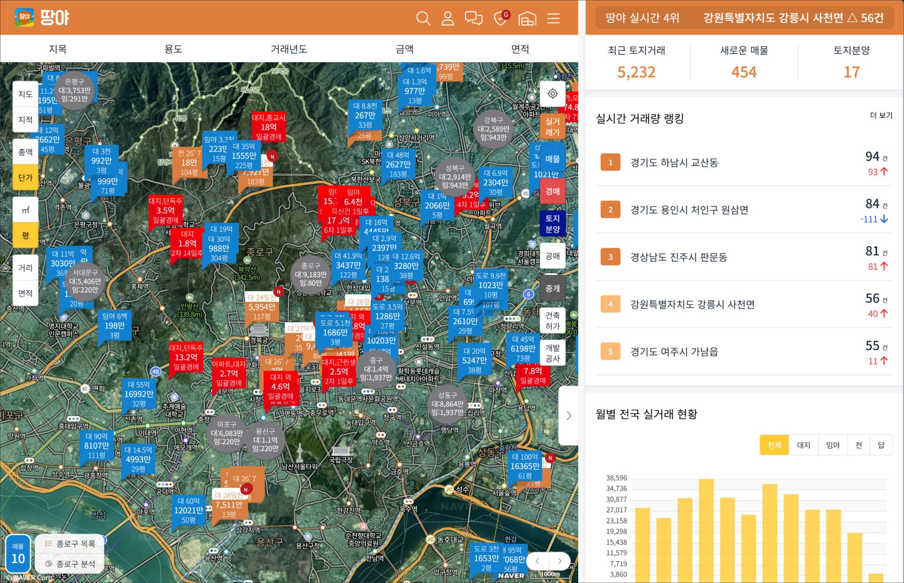Select 답 chart tab
Screen dimensions: 904x583
(881, 445)
